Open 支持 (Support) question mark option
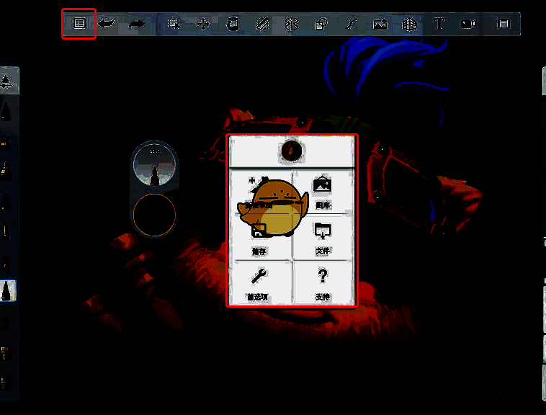Screen dimensions: 546x415 tap(323, 282)
